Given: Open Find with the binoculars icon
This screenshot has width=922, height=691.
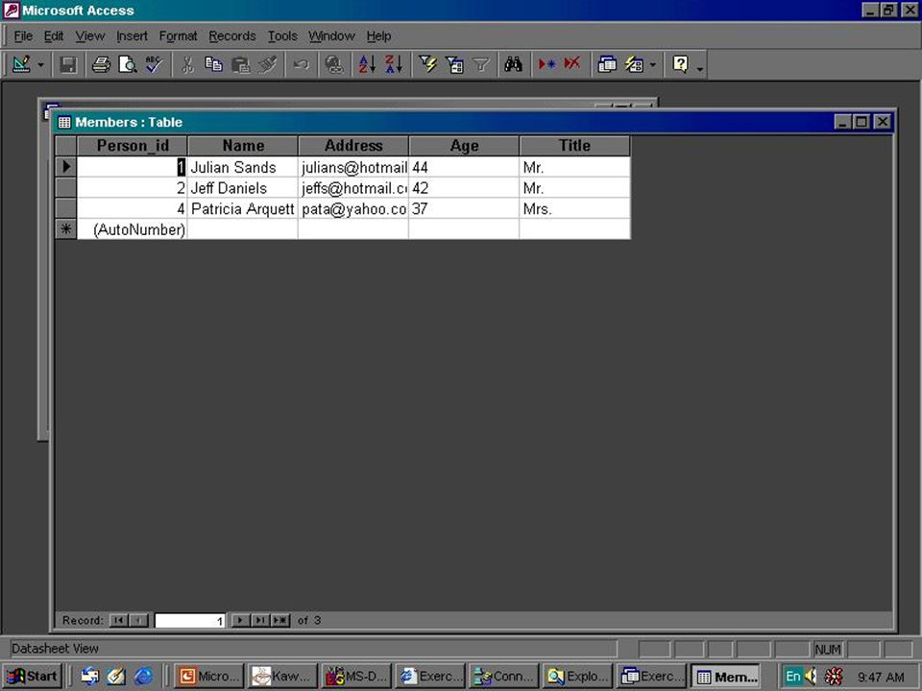Looking at the screenshot, I should tap(513, 64).
